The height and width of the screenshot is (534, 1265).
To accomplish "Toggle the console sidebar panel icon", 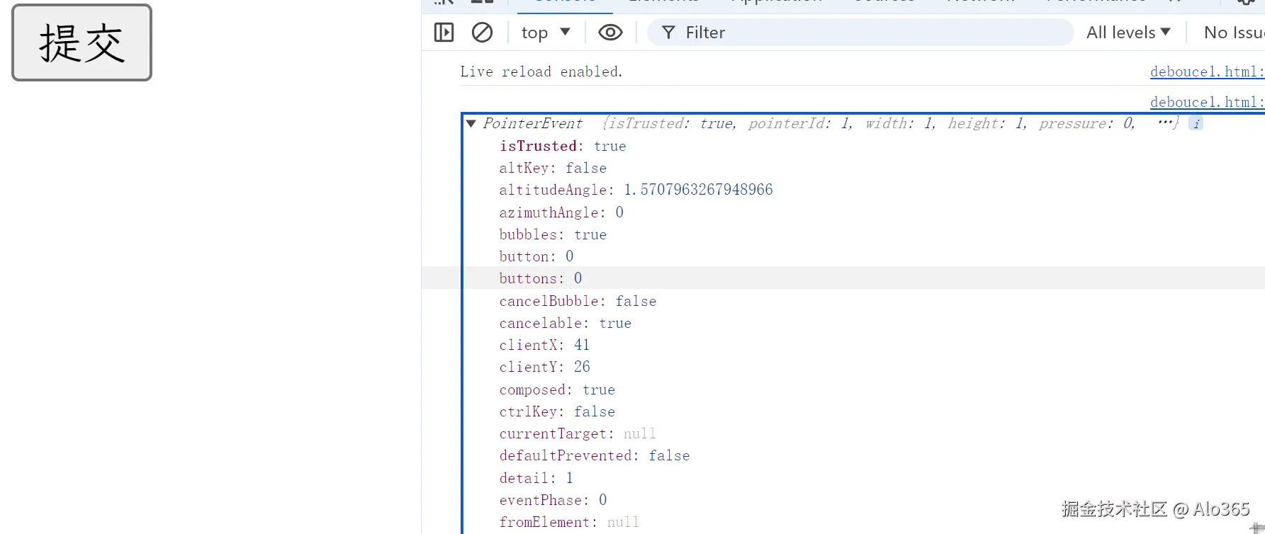I will [444, 33].
